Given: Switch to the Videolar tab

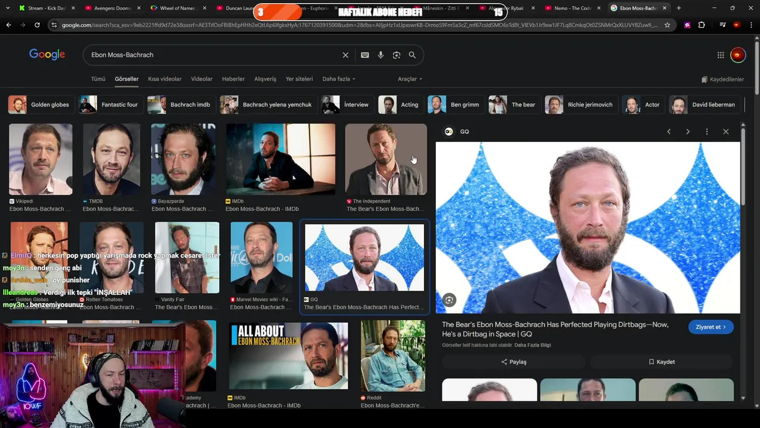Looking at the screenshot, I should point(202,79).
